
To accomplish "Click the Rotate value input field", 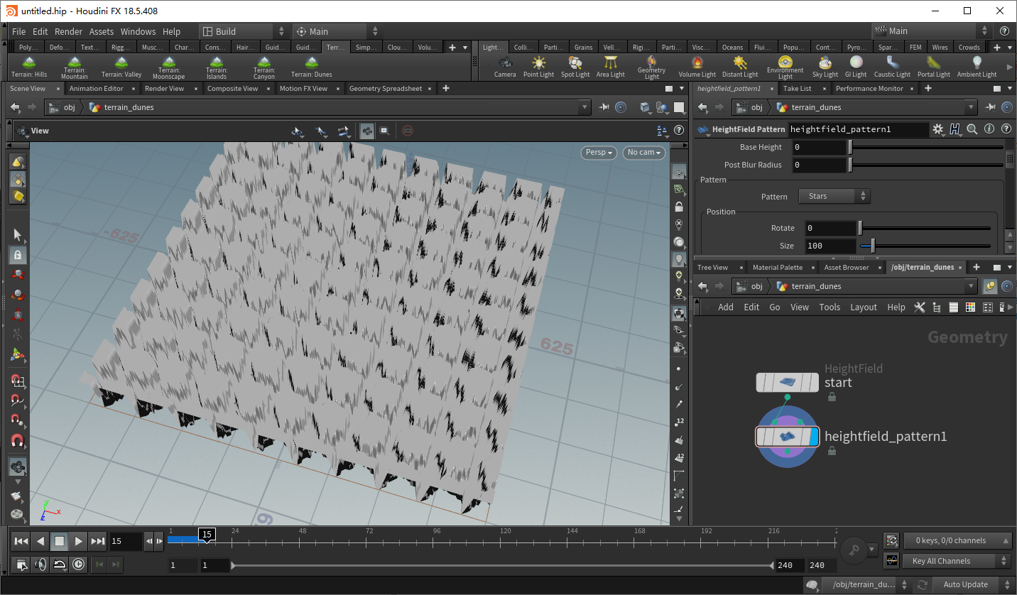I will [x=830, y=228].
